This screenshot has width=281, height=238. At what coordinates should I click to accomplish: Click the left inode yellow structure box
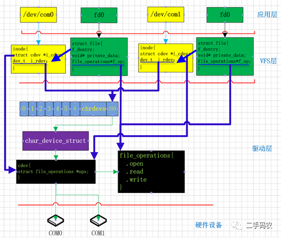coord(39,59)
